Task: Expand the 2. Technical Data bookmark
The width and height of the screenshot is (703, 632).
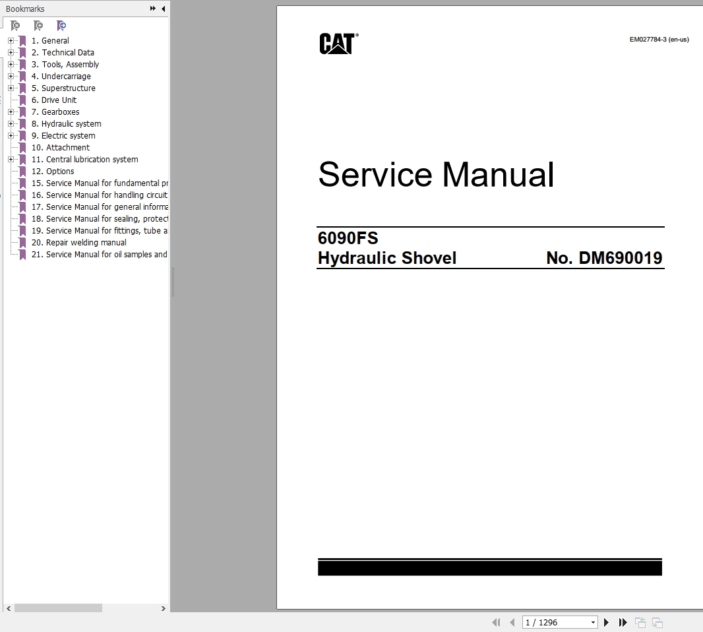Action: click(x=10, y=52)
